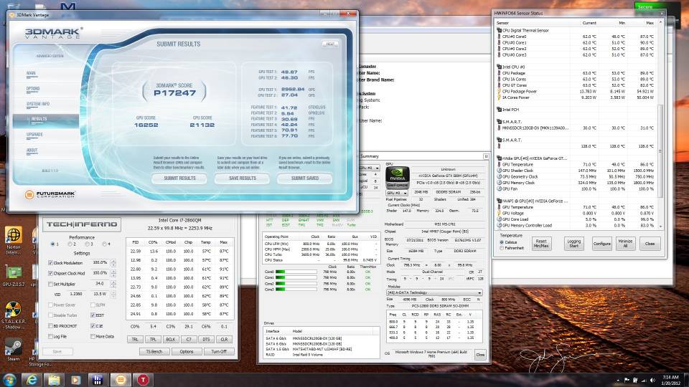689x387 pixels.
Task: Enable the Set Multiplier checkbox
Action: tap(50, 284)
